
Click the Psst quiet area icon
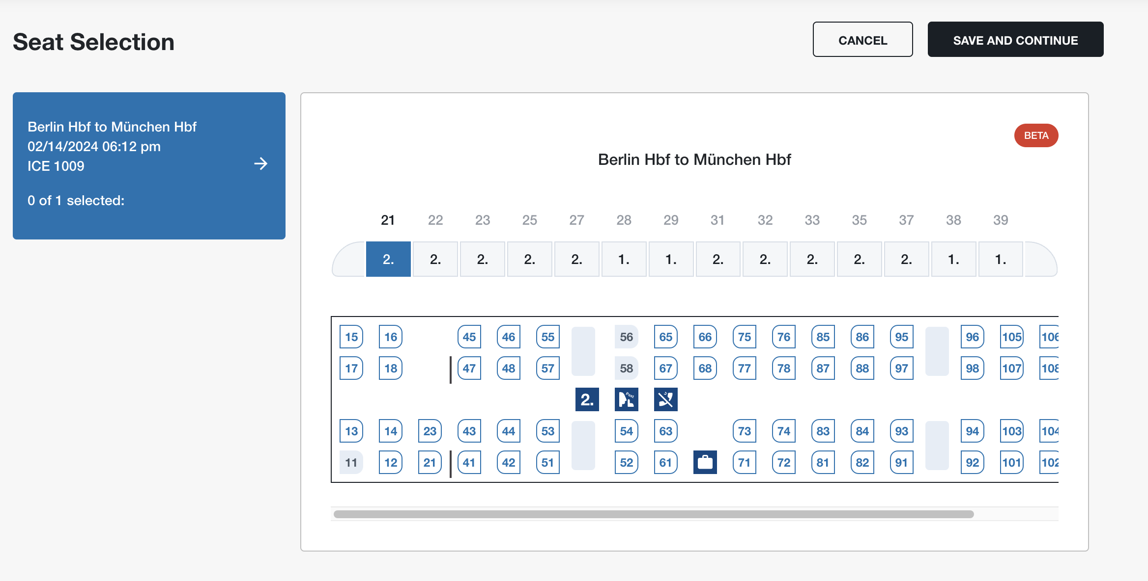[626, 399]
